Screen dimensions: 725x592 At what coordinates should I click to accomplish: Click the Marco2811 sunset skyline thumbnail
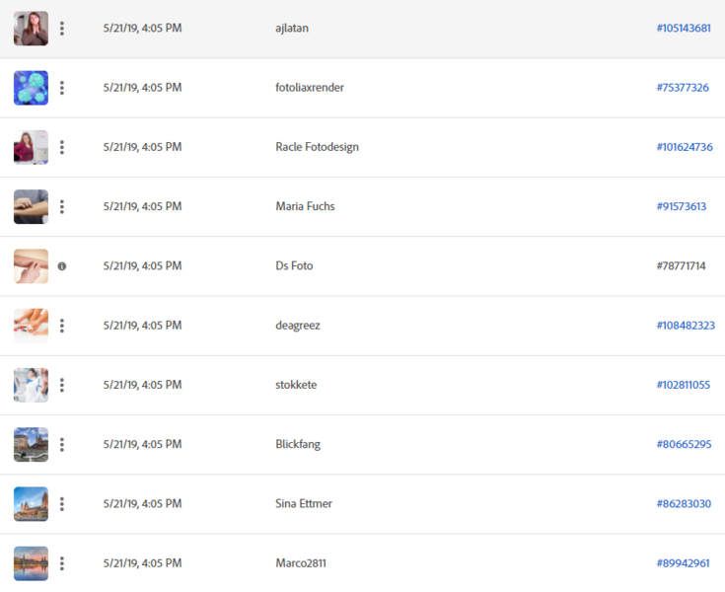coord(31,563)
